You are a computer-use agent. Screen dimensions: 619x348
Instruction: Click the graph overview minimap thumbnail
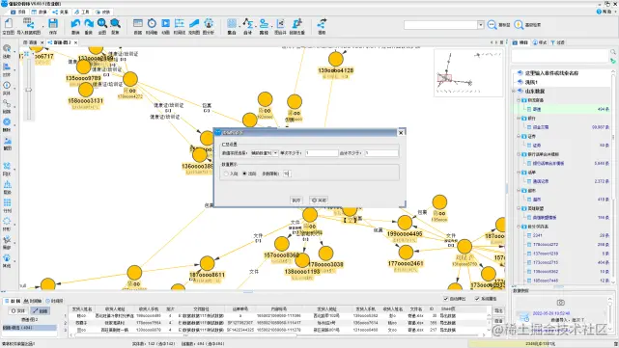tap(468, 72)
